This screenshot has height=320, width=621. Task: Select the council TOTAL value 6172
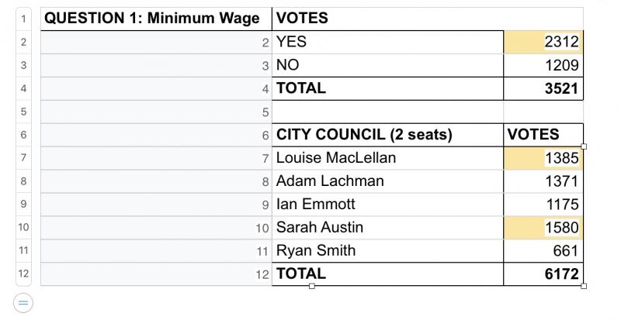(543, 274)
